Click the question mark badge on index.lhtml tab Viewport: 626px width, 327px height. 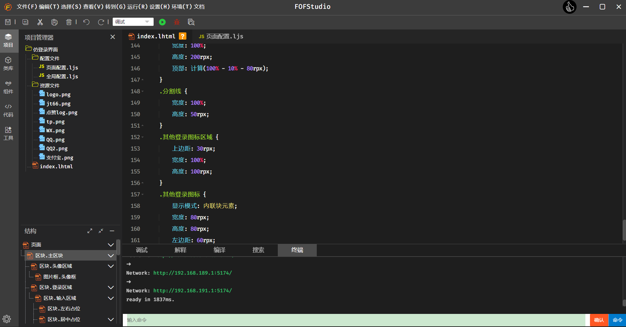click(183, 36)
